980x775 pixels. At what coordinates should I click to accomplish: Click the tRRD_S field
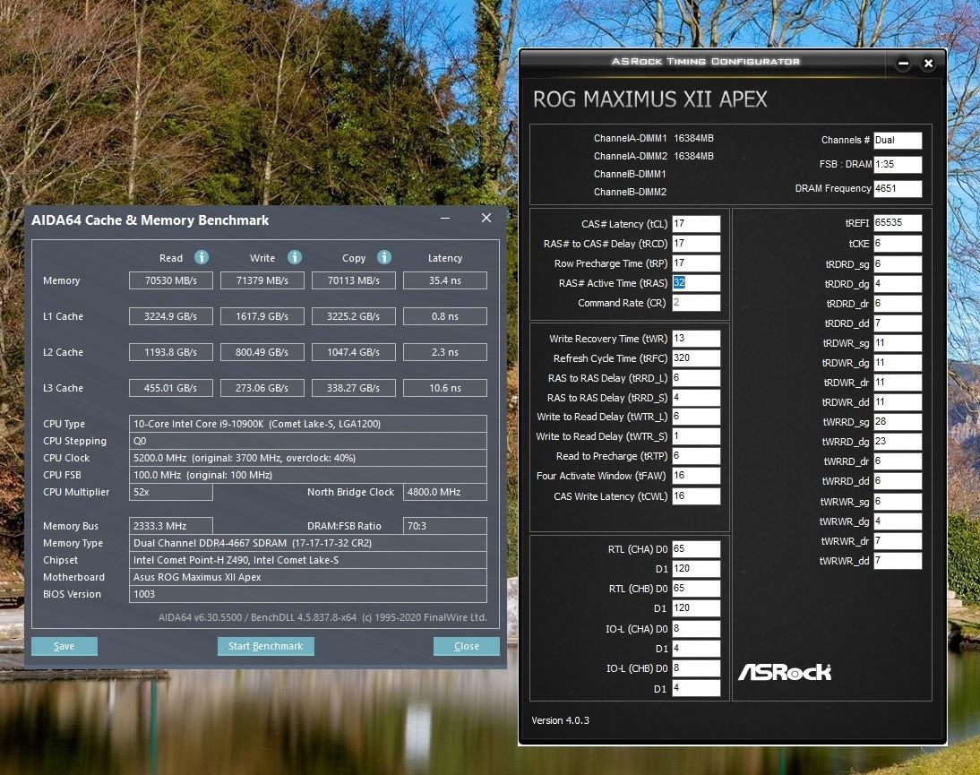pos(696,398)
